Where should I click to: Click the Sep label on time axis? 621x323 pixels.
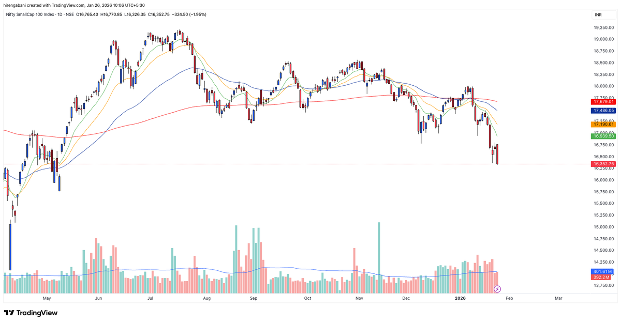tap(254, 298)
